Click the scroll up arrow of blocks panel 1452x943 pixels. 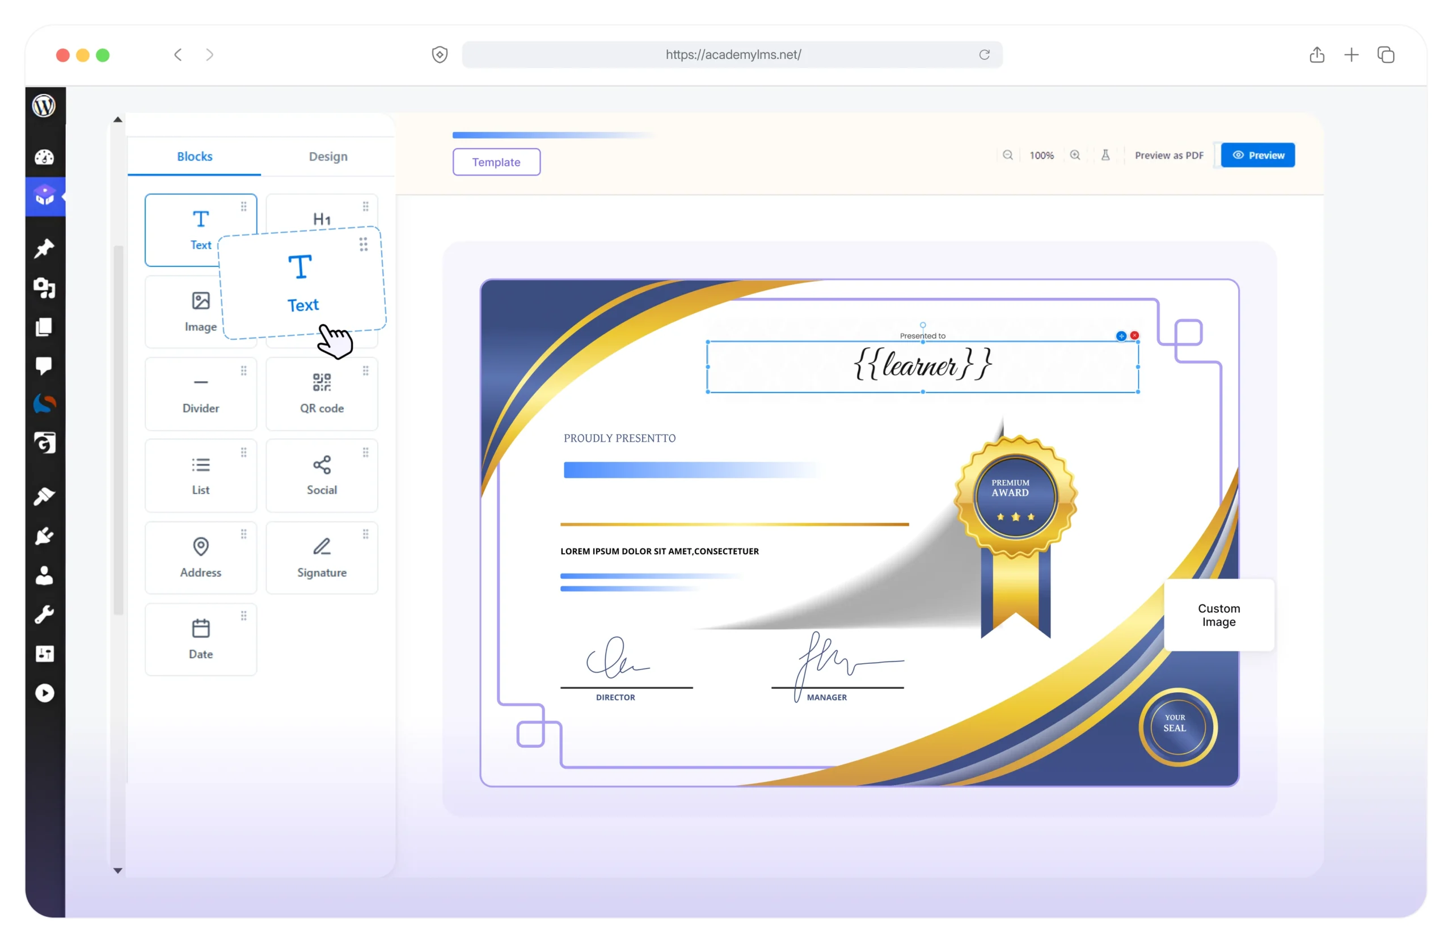click(118, 120)
